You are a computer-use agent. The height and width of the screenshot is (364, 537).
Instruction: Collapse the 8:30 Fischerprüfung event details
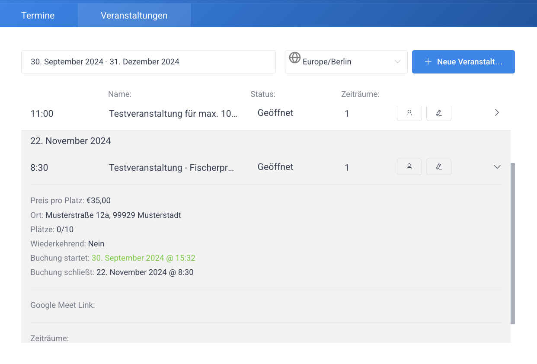[497, 167]
